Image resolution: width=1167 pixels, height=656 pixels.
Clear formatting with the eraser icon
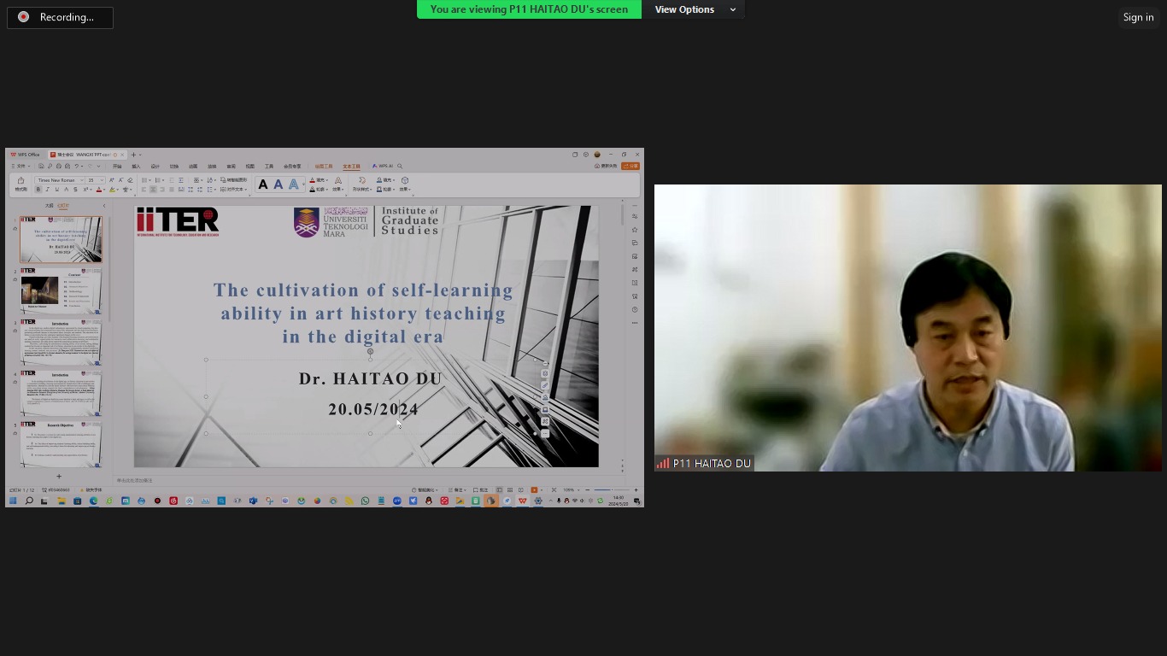(130, 180)
